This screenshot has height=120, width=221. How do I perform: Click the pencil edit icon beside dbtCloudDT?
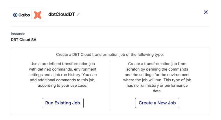coord(78,14)
